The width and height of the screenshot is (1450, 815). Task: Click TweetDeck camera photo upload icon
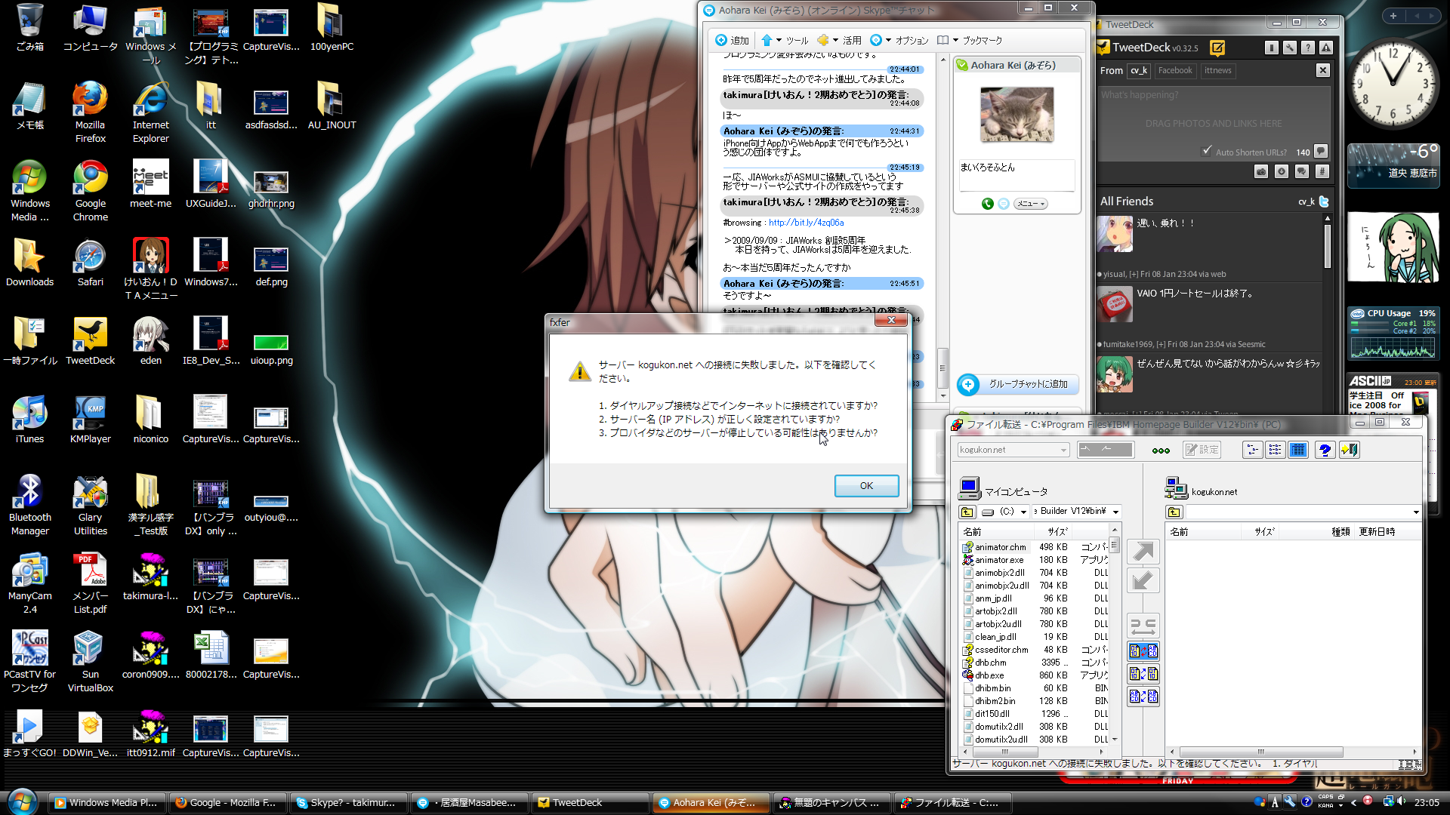pyautogui.click(x=1261, y=172)
